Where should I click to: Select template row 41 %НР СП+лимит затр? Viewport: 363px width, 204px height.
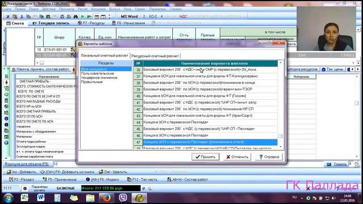point(205,103)
